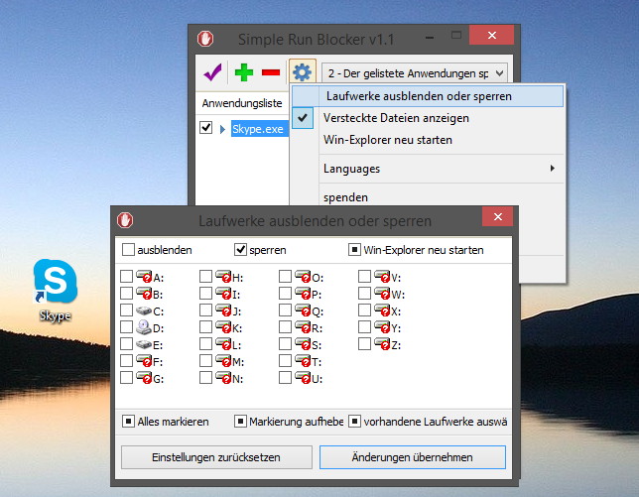Image resolution: width=639 pixels, height=497 pixels.
Task: Click the unavailable drive icon for S:
Action: pos(303,344)
